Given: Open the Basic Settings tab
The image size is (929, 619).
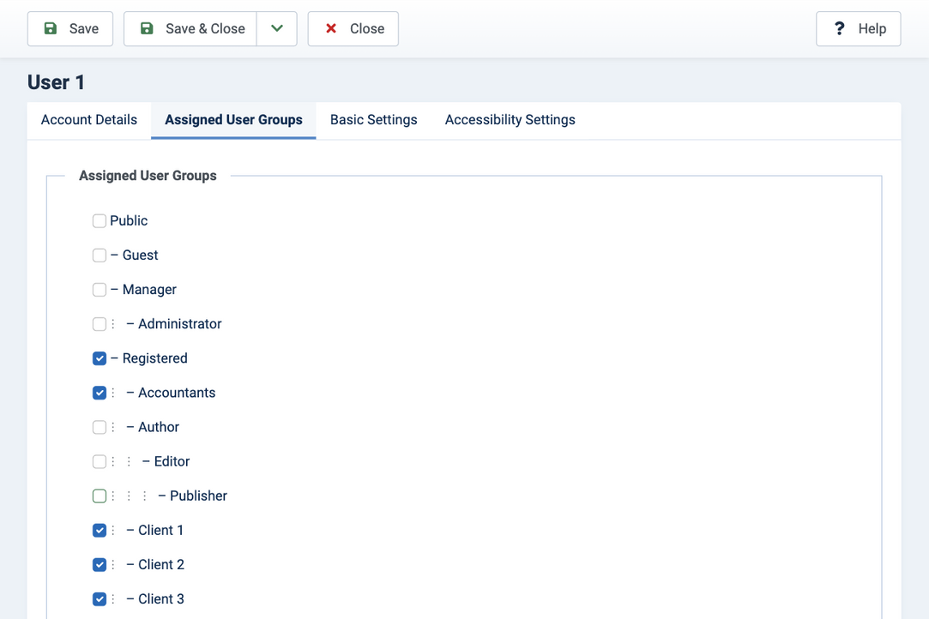Looking at the screenshot, I should (374, 120).
